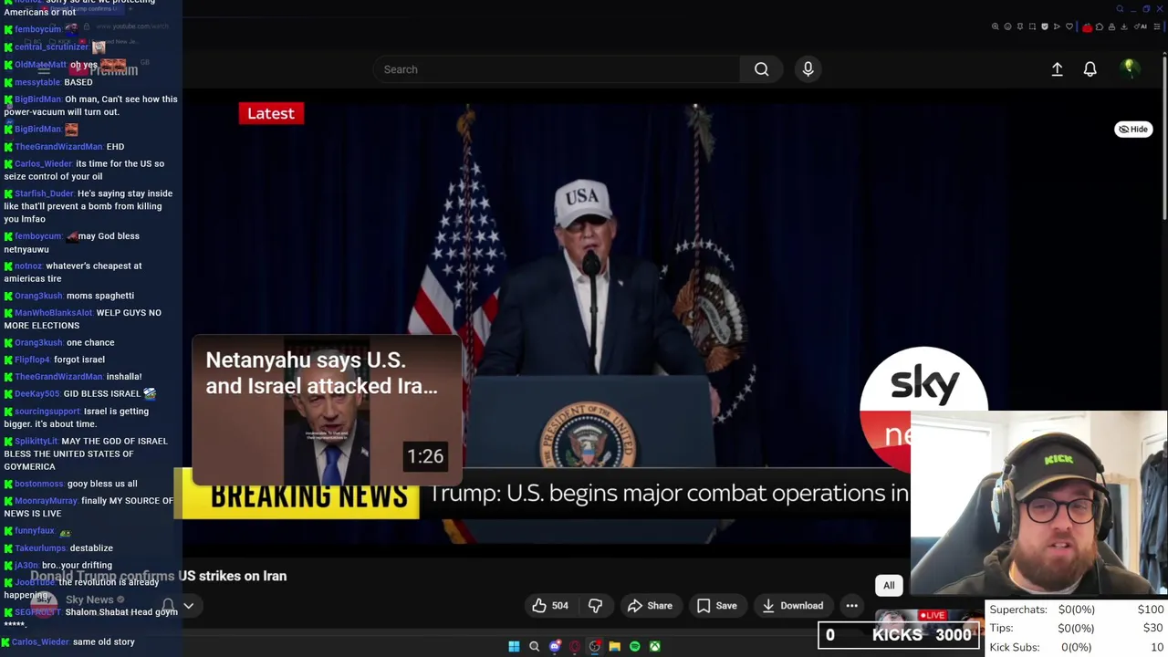Click the browser heart bookmark icon
The height and width of the screenshot is (657, 1168).
pyautogui.click(x=1069, y=26)
